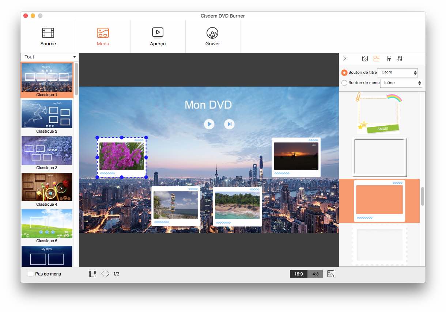Viewport: 446px width, 312px height.
Task: Open the Cadre dropdown for Bouton de titre
Action: coord(398,72)
